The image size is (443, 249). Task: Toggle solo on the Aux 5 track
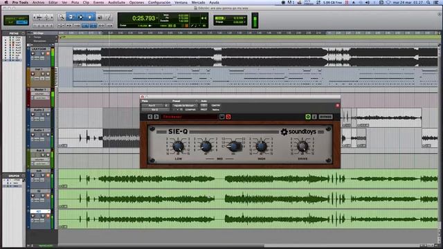click(43, 155)
